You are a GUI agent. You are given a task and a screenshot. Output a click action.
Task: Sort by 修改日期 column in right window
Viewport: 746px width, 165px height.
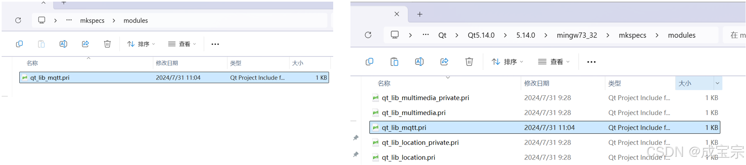point(537,83)
